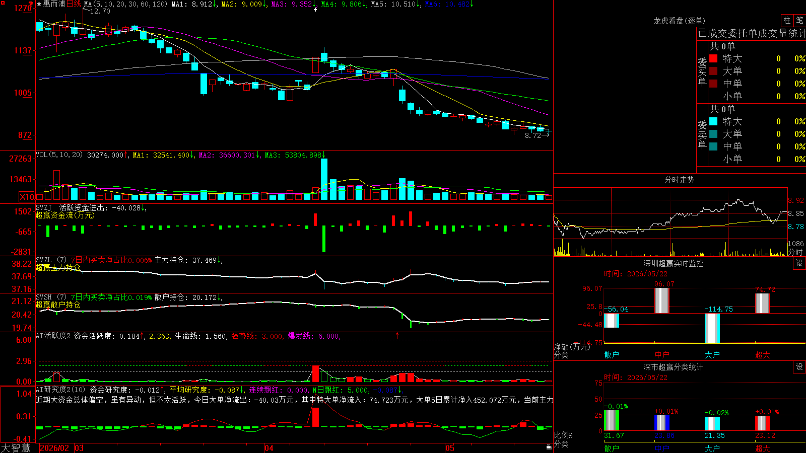The image size is (806, 453).
Task: Click the teal 大单 swatch under 委卖单
Action: tap(713, 134)
